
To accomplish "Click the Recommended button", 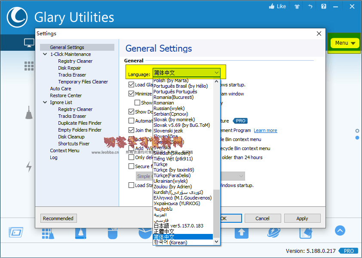I will pos(58,218).
